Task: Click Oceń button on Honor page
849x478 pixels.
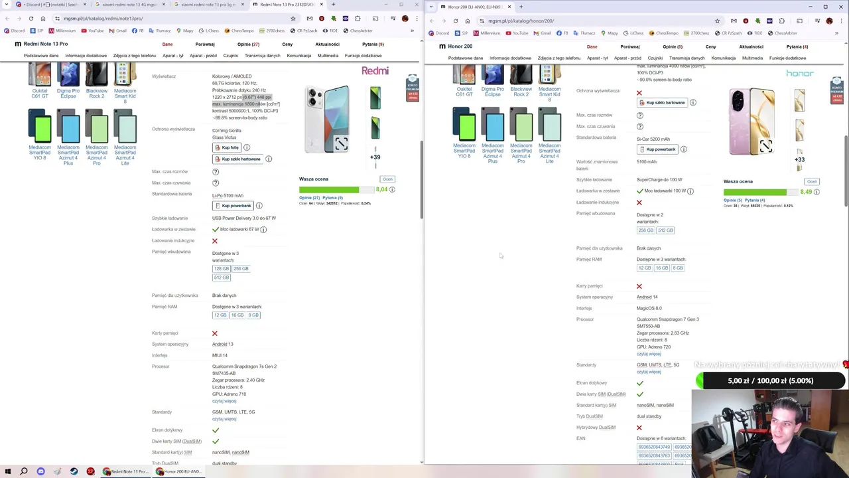Action: tap(812, 182)
